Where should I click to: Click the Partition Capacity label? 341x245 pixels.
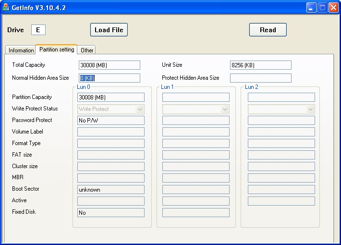32,97
